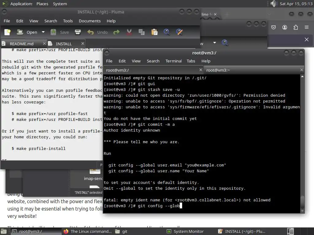Select terminal tab root@vm3:/
Image resolution: width=314 pixels, height=235 pixels.
(x=154, y=70)
